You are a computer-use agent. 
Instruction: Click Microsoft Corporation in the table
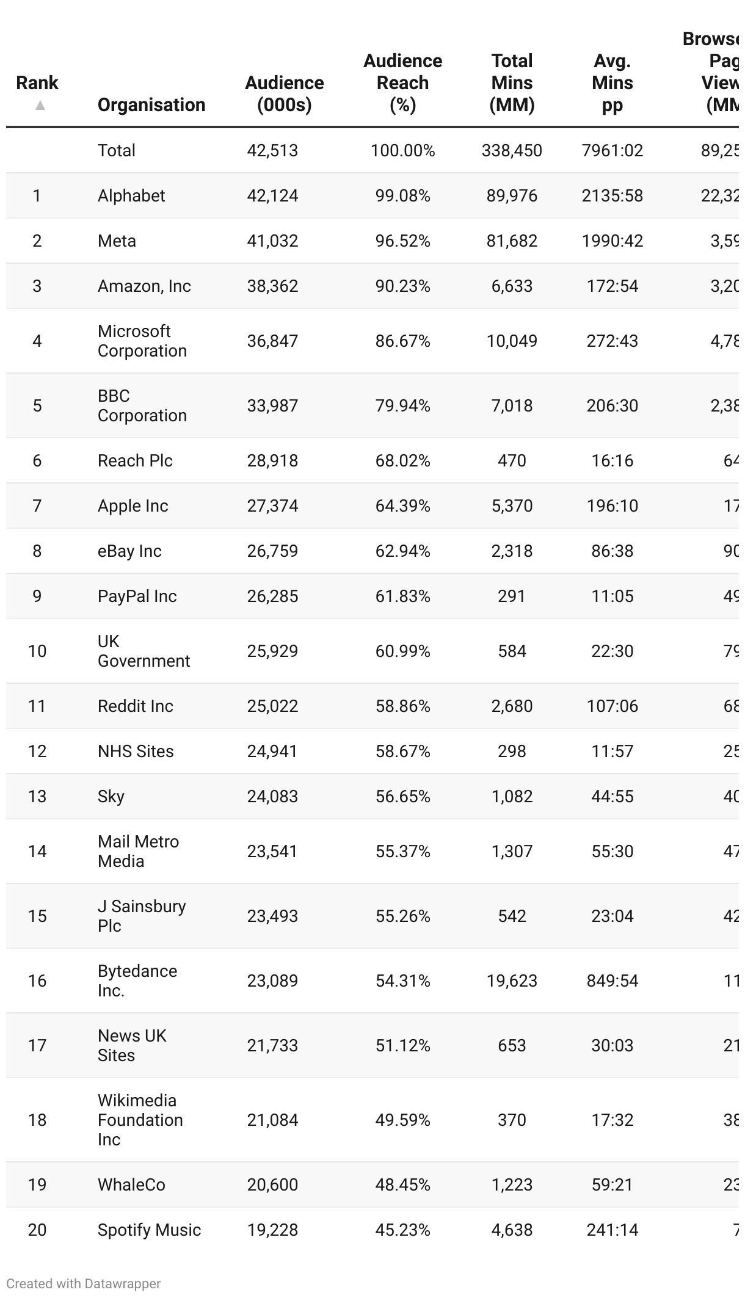(142, 341)
